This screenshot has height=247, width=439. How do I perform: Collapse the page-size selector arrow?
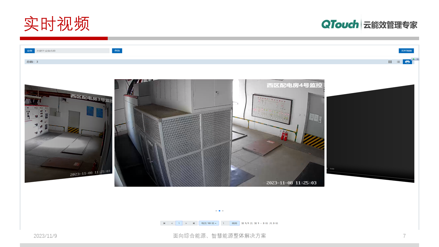pos(216,223)
